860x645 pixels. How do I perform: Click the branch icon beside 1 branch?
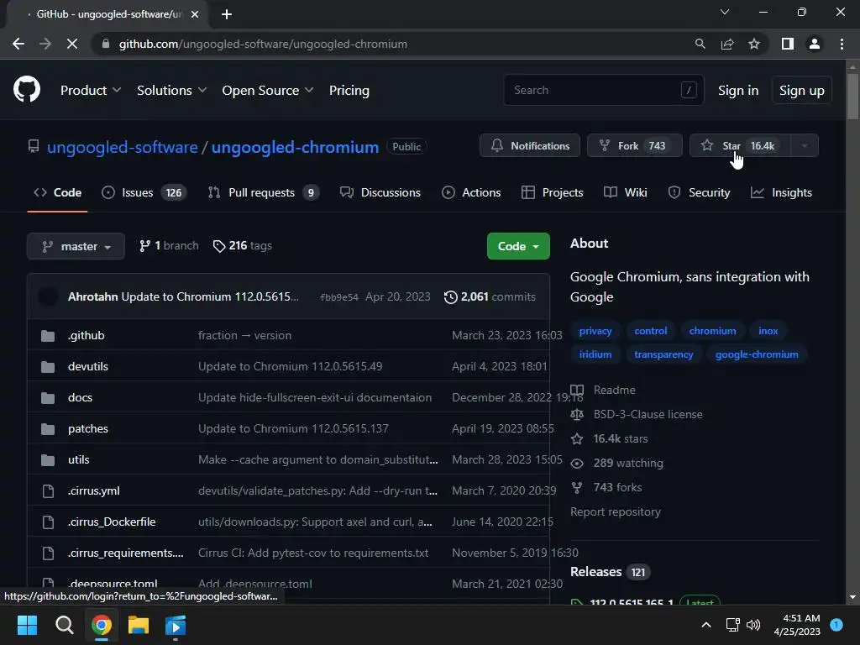pyautogui.click(x=144, y=246)
